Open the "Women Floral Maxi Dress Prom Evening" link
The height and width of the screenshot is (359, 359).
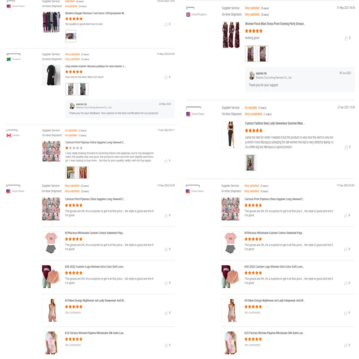(275, 24)
